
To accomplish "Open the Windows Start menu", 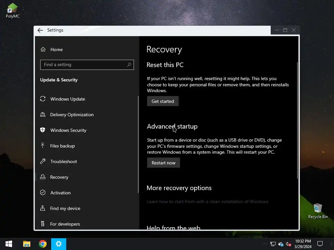I will pyautogui.click(x=9, y=244).
